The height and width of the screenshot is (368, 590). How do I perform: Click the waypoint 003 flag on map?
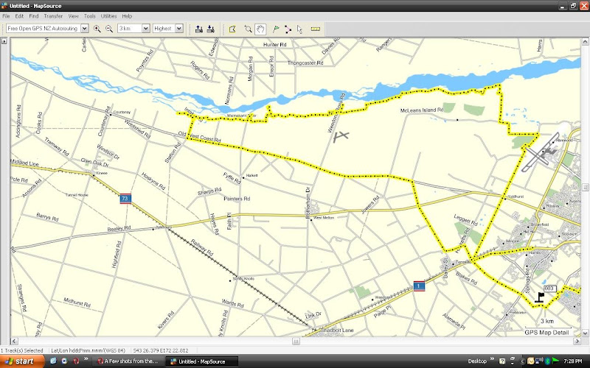[540, 297]
